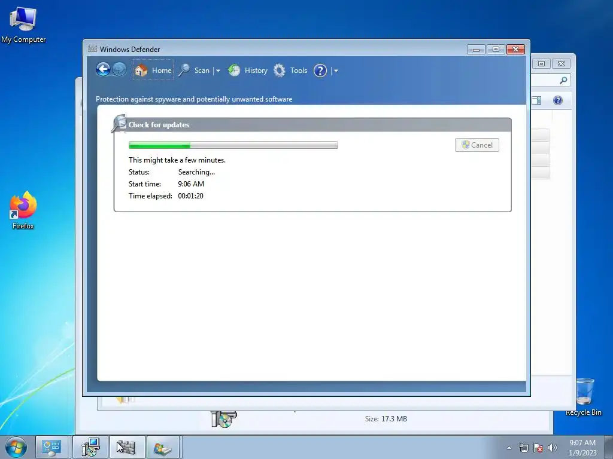Click the Windows flag taskbar program icon
The image size is (613, 459).
163,447
